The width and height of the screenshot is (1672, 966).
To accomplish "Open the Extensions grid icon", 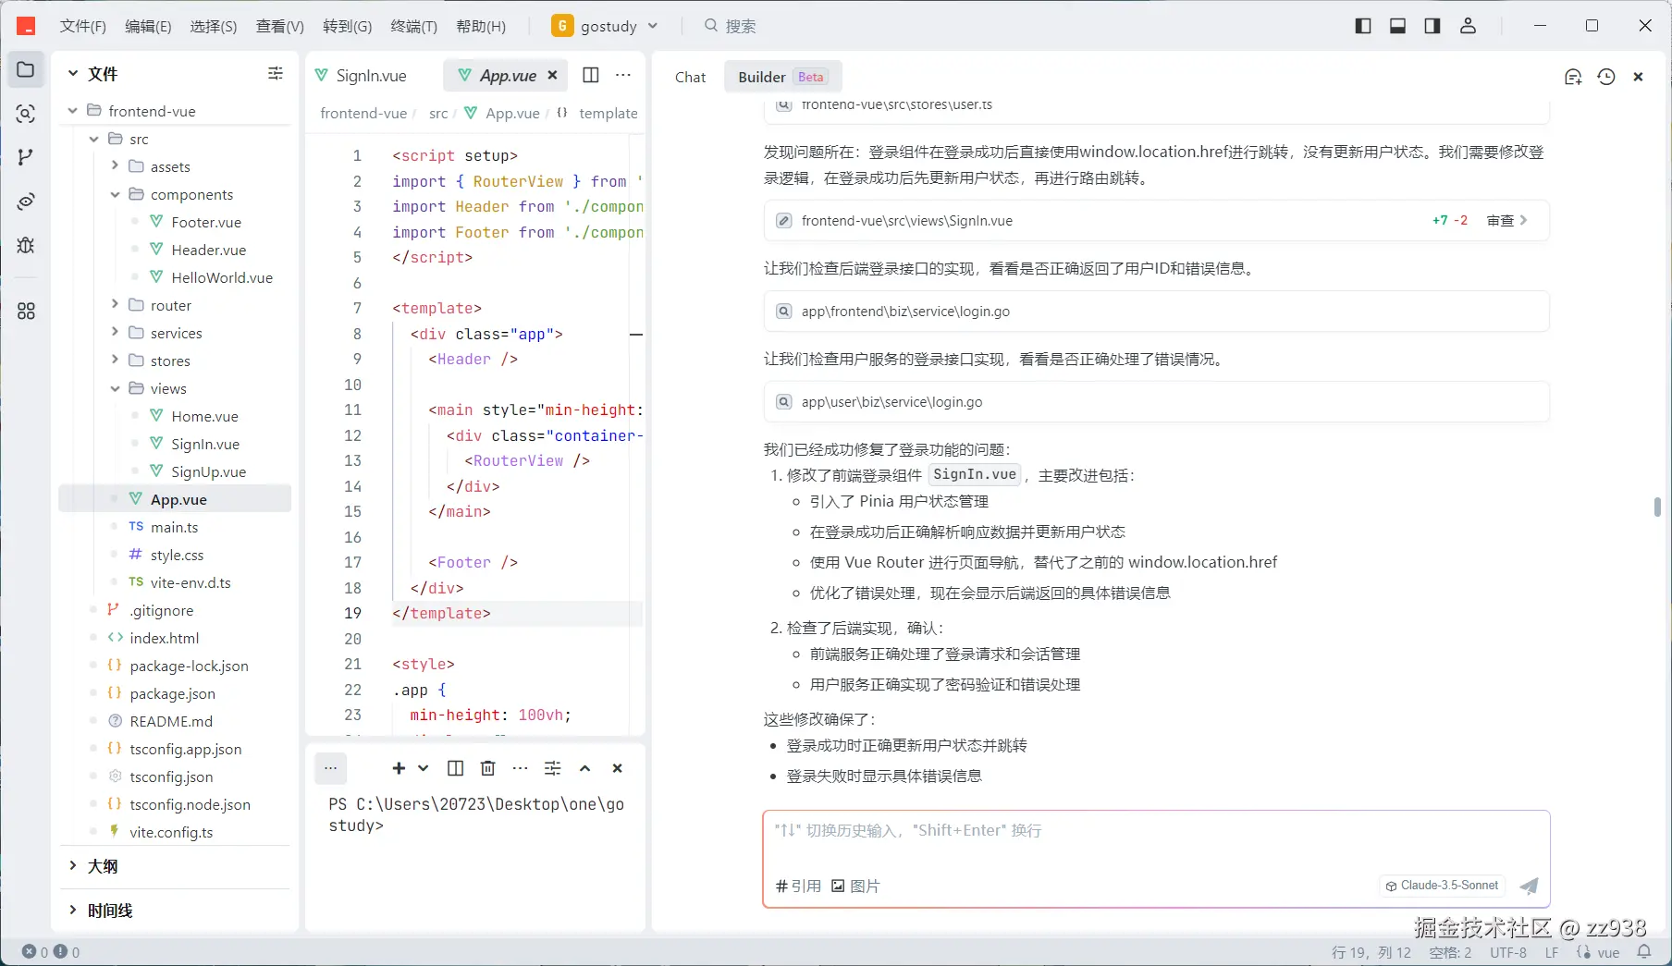I will [x=26, y=312].
